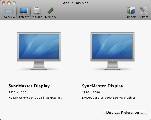151x120 pixels.
Task: Select the Displays tab
Action: (x=23, y=13)
